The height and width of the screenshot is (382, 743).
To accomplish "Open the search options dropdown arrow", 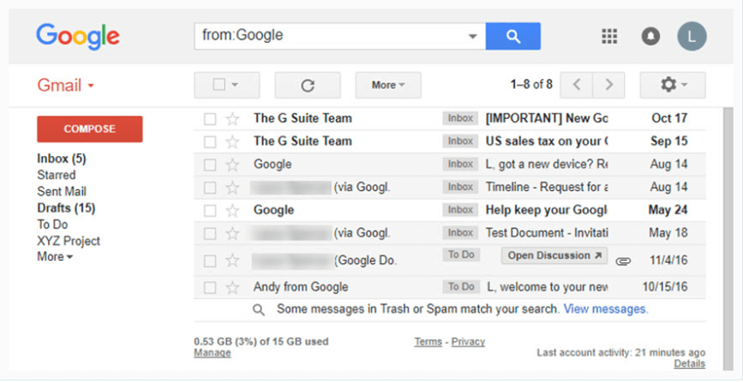I will point(472,37).
